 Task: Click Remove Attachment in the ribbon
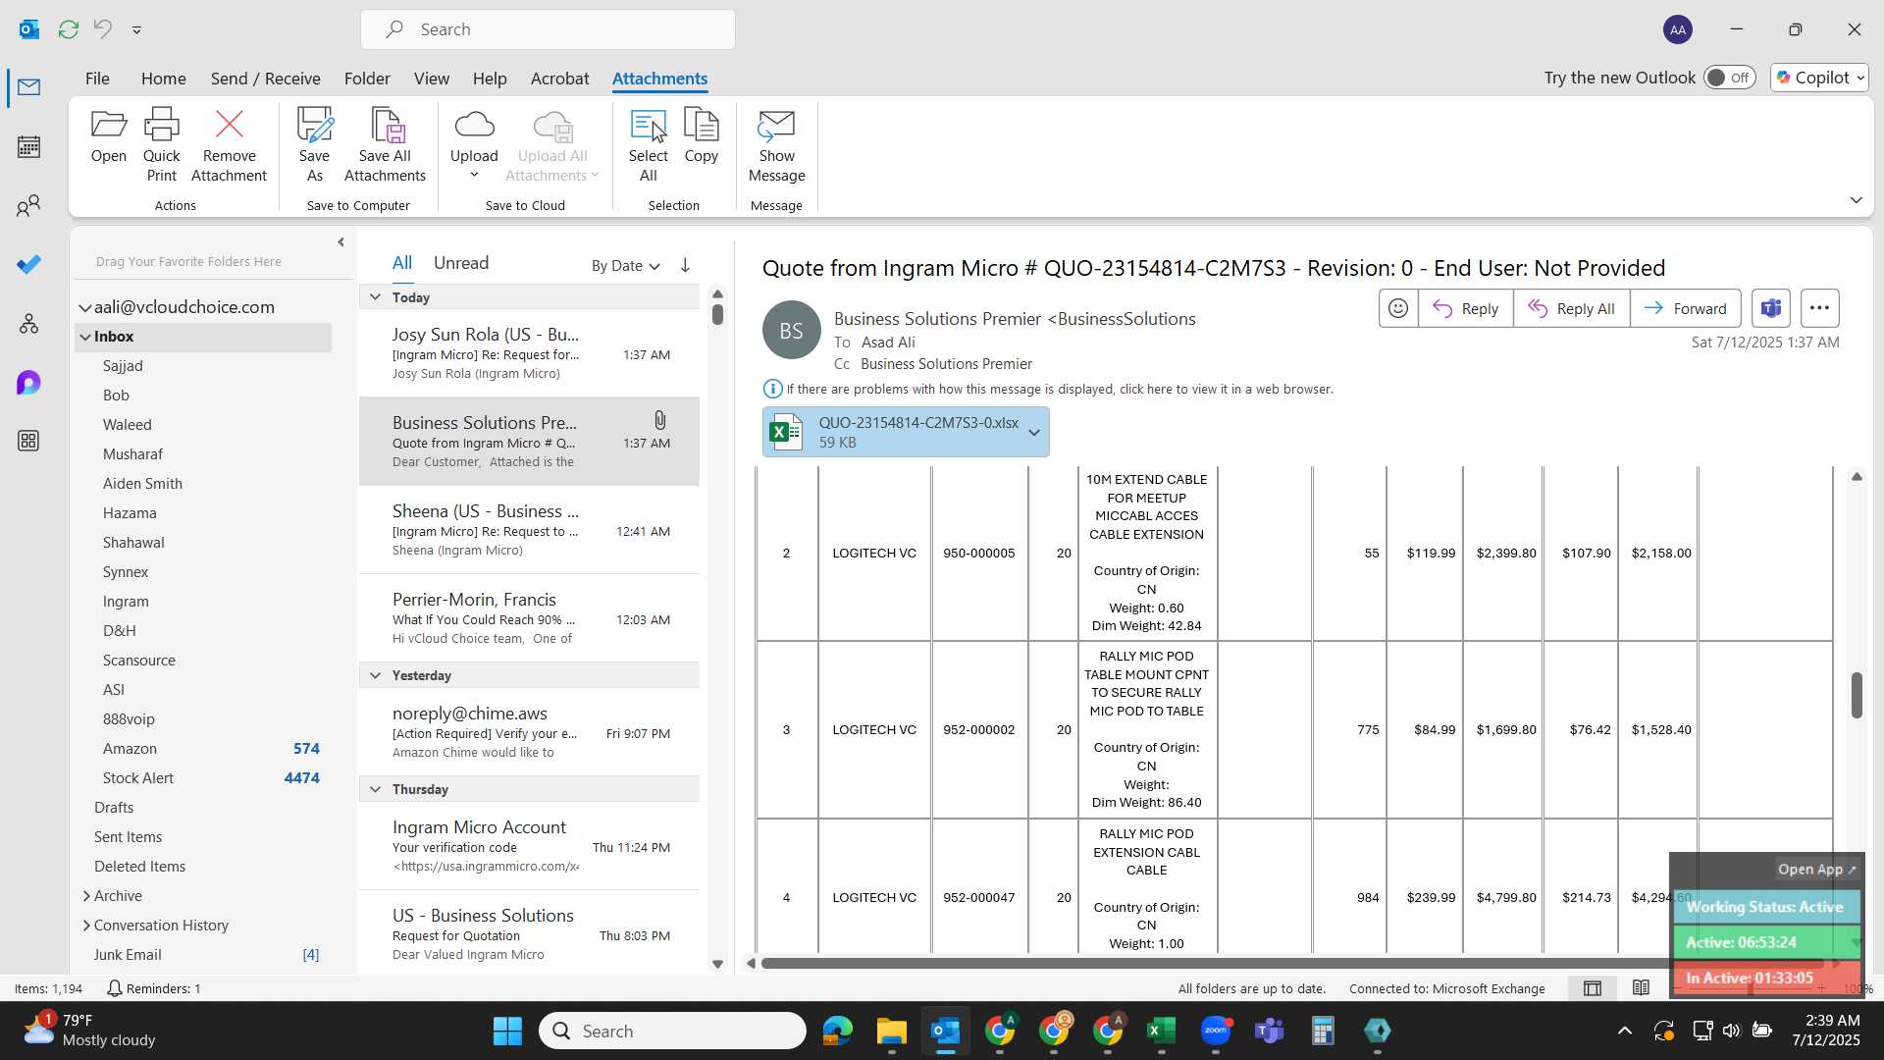point(229,145)
